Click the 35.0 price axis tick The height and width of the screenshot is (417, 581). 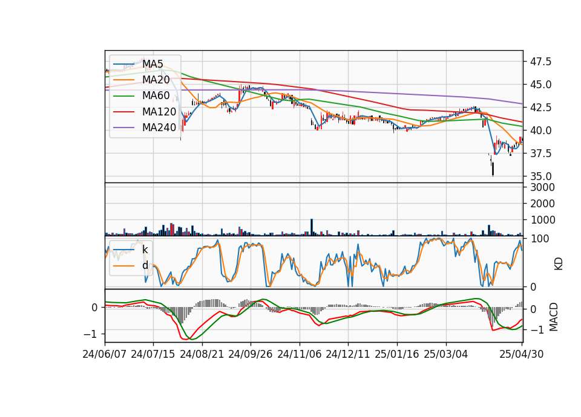pyautogui.click(x=540, y=176)
